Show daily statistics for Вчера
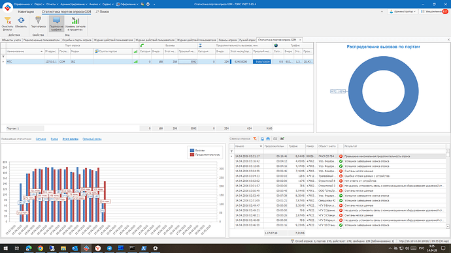 click(54, 139)
